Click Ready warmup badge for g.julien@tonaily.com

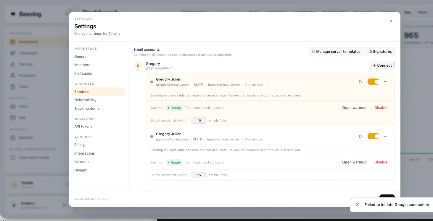pos(174,162)
